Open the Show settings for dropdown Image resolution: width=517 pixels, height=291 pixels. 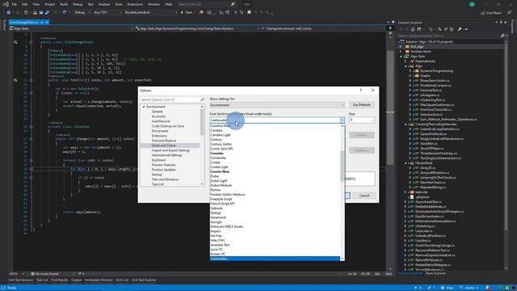click(277, 105)
